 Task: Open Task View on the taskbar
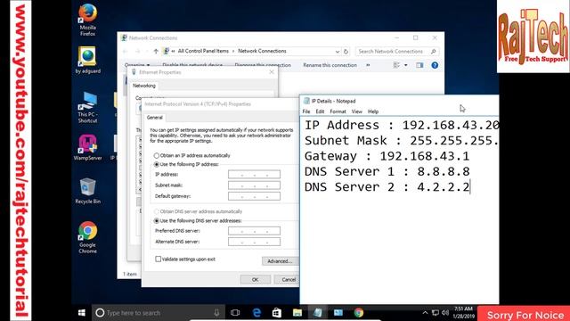pos(235,313)
